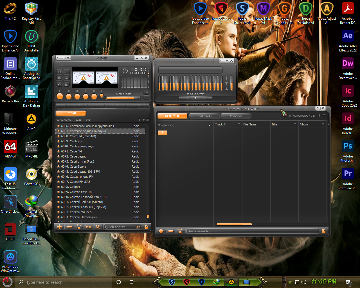
Task: Set AIMP volume slider
Action: (123, 98)
